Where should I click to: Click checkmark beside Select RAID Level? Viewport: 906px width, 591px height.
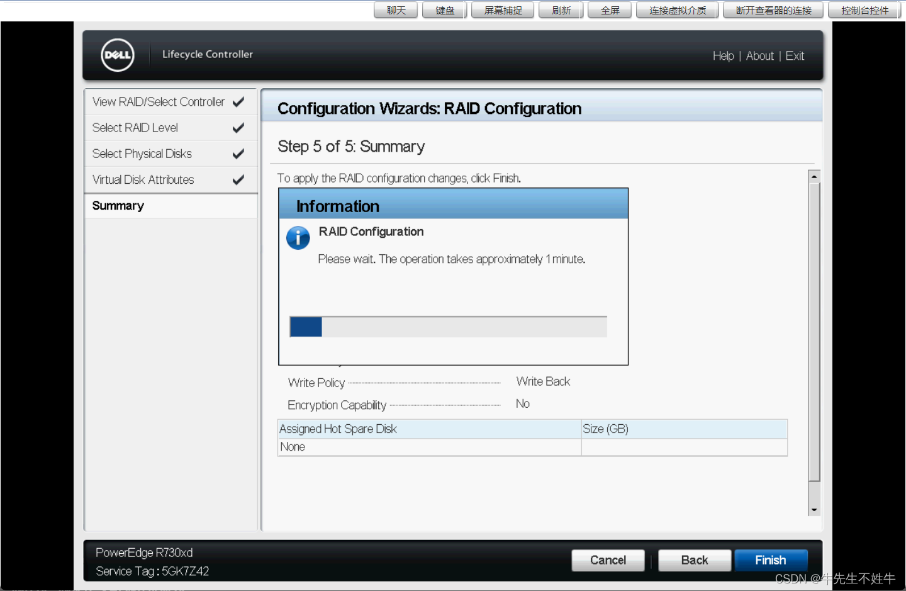pos(238,128)
